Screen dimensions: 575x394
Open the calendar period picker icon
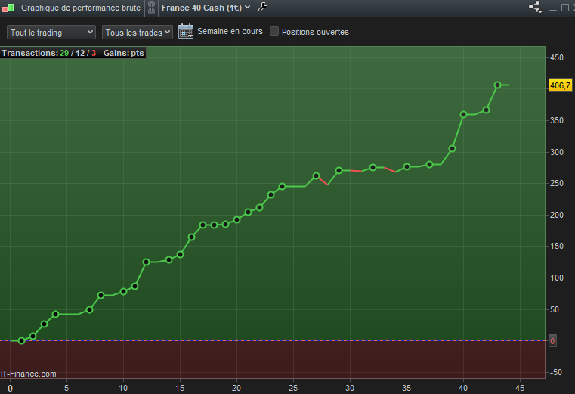tap(186, 31)
